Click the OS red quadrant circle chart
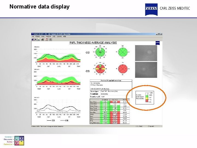The height and width of the screenshot is (148, 197). [123, 69]
